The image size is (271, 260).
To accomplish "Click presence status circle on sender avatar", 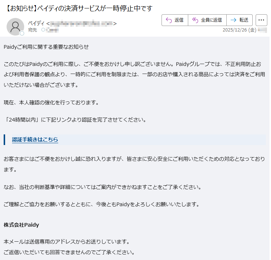I will [22, 33].
